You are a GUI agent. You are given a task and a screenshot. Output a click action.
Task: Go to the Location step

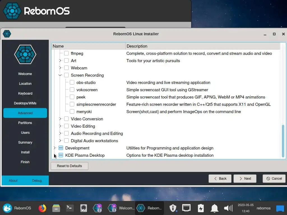(25, 83)
